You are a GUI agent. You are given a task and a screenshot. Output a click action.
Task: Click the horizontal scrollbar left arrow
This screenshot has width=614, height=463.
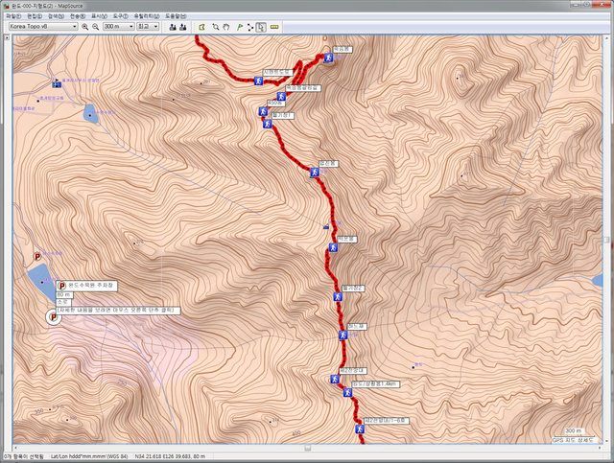[x=16, y=448]
